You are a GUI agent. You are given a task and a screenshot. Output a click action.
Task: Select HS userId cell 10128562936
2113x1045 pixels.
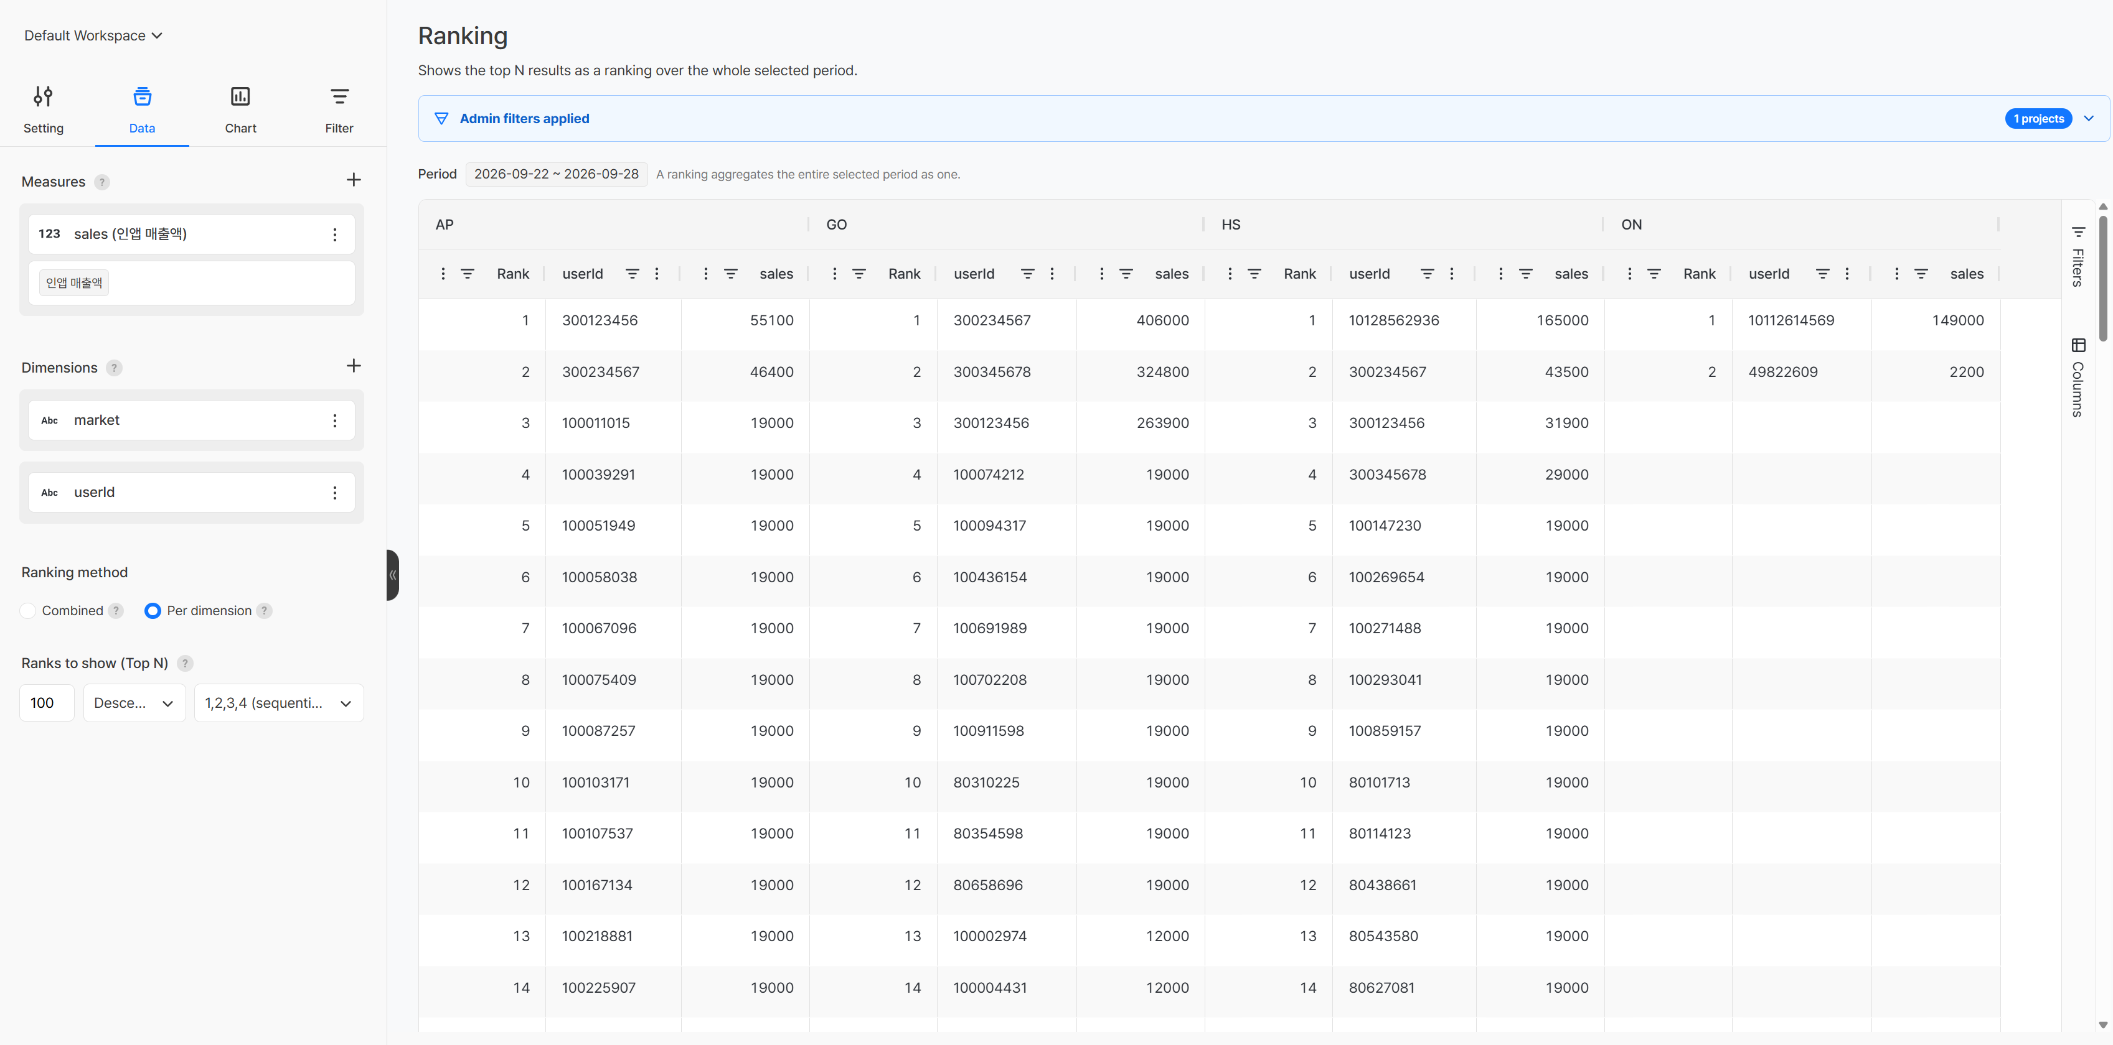pos(1403,320)
